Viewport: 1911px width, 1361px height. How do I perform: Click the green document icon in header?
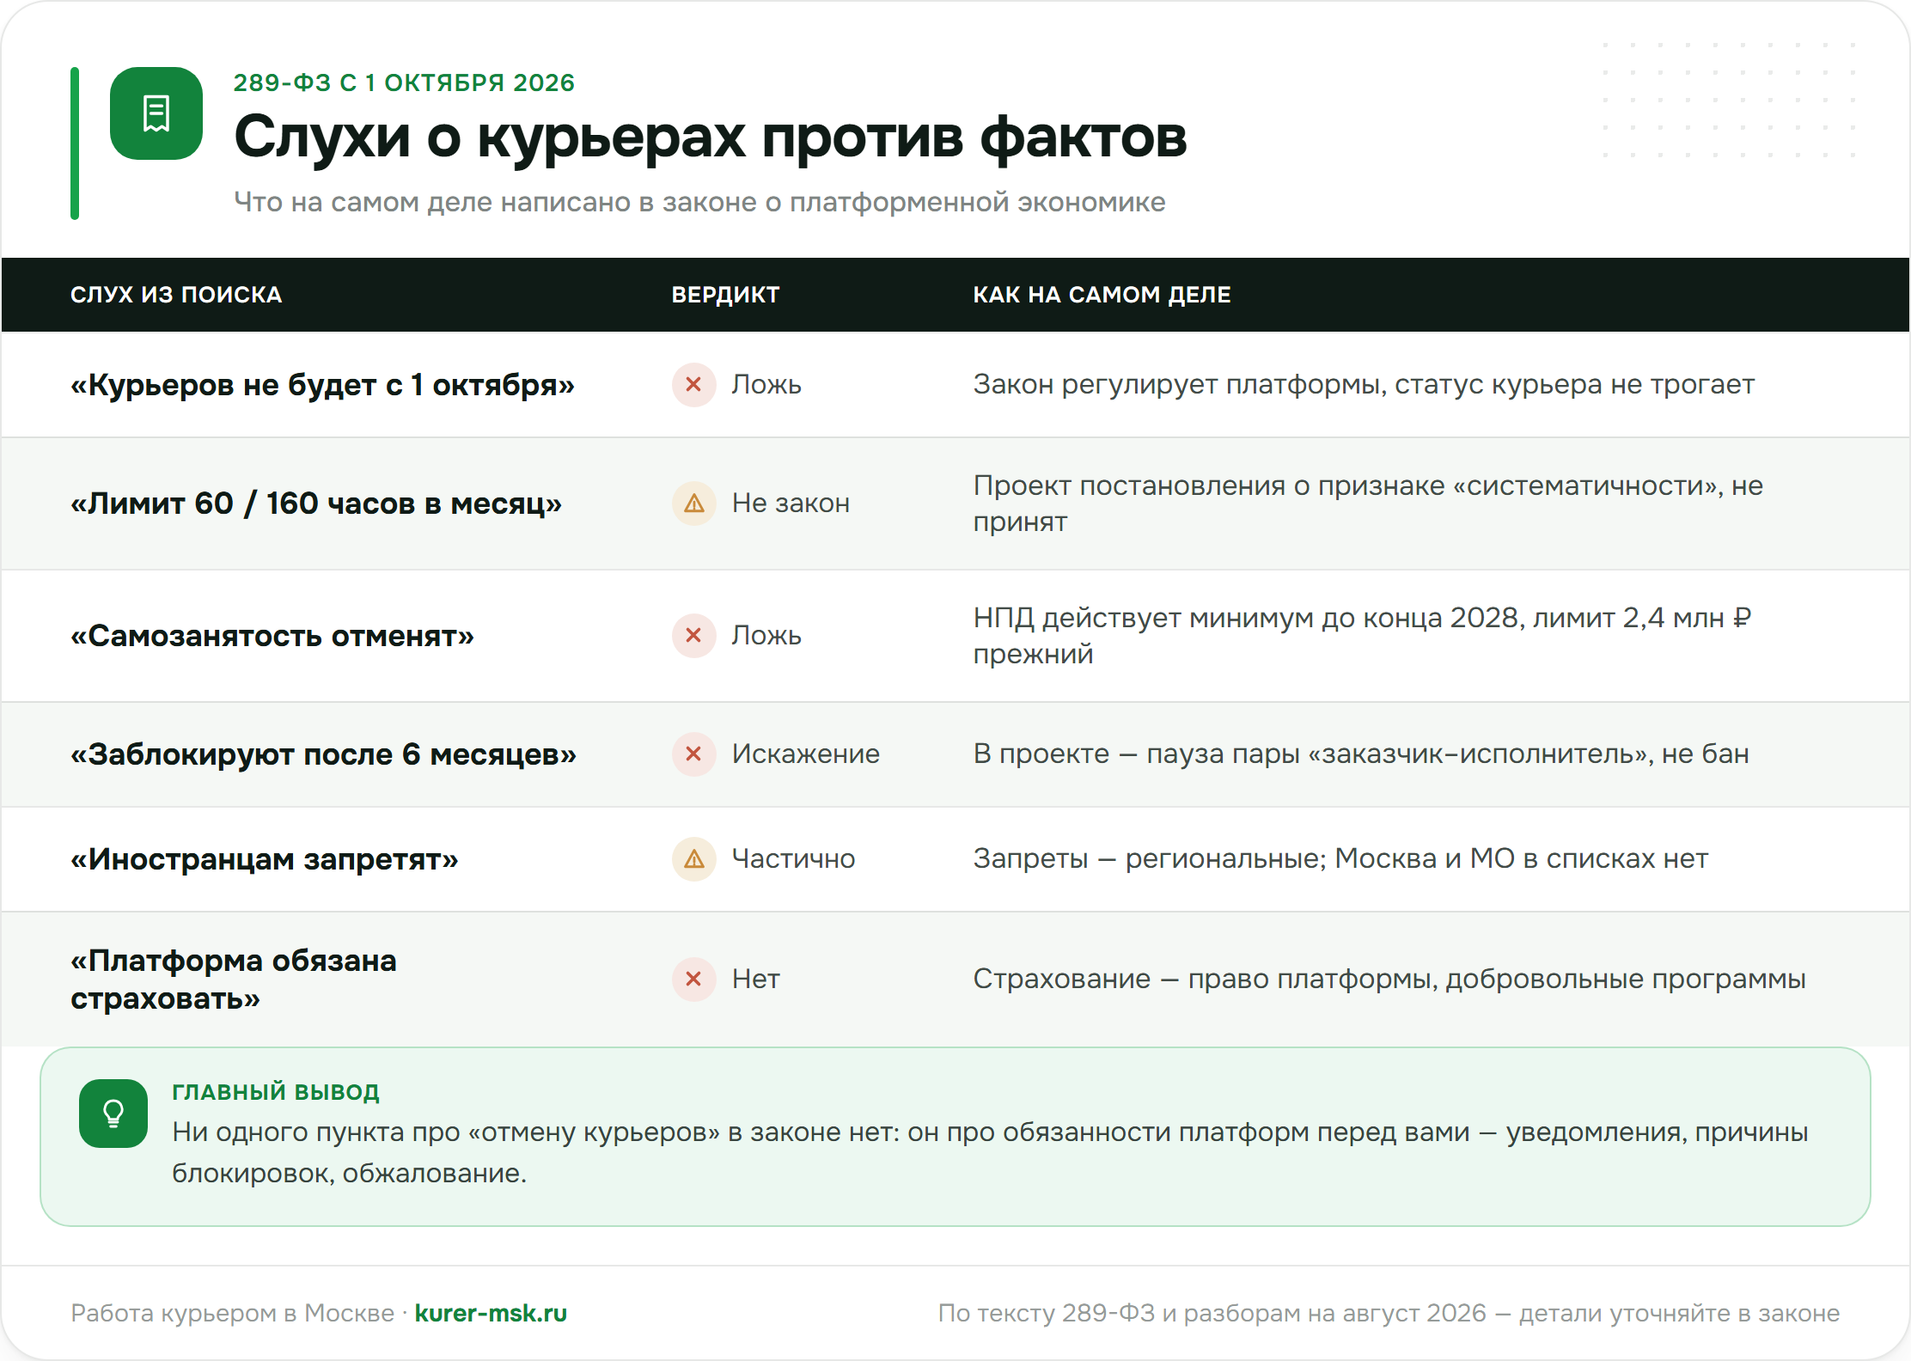point(156,113)
